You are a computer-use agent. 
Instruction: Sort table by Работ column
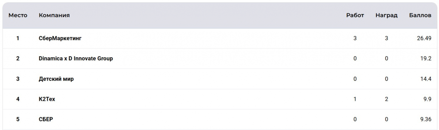click(x=355, y=15)
